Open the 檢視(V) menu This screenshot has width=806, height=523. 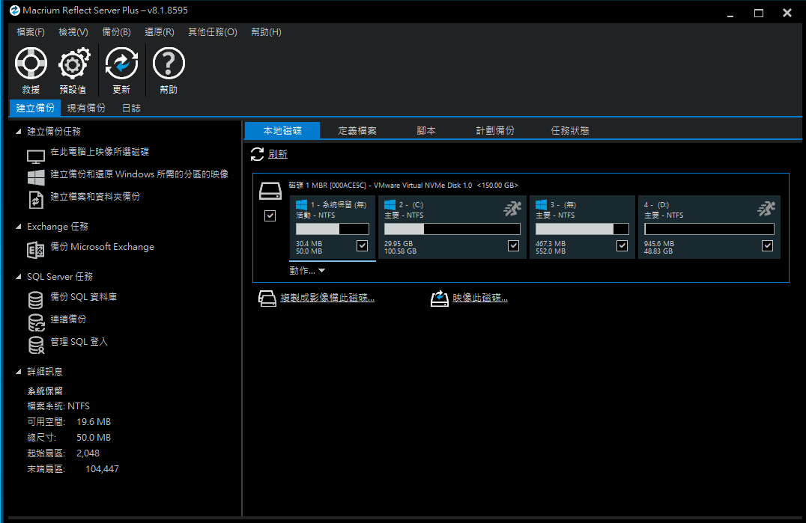pos(73,32)
